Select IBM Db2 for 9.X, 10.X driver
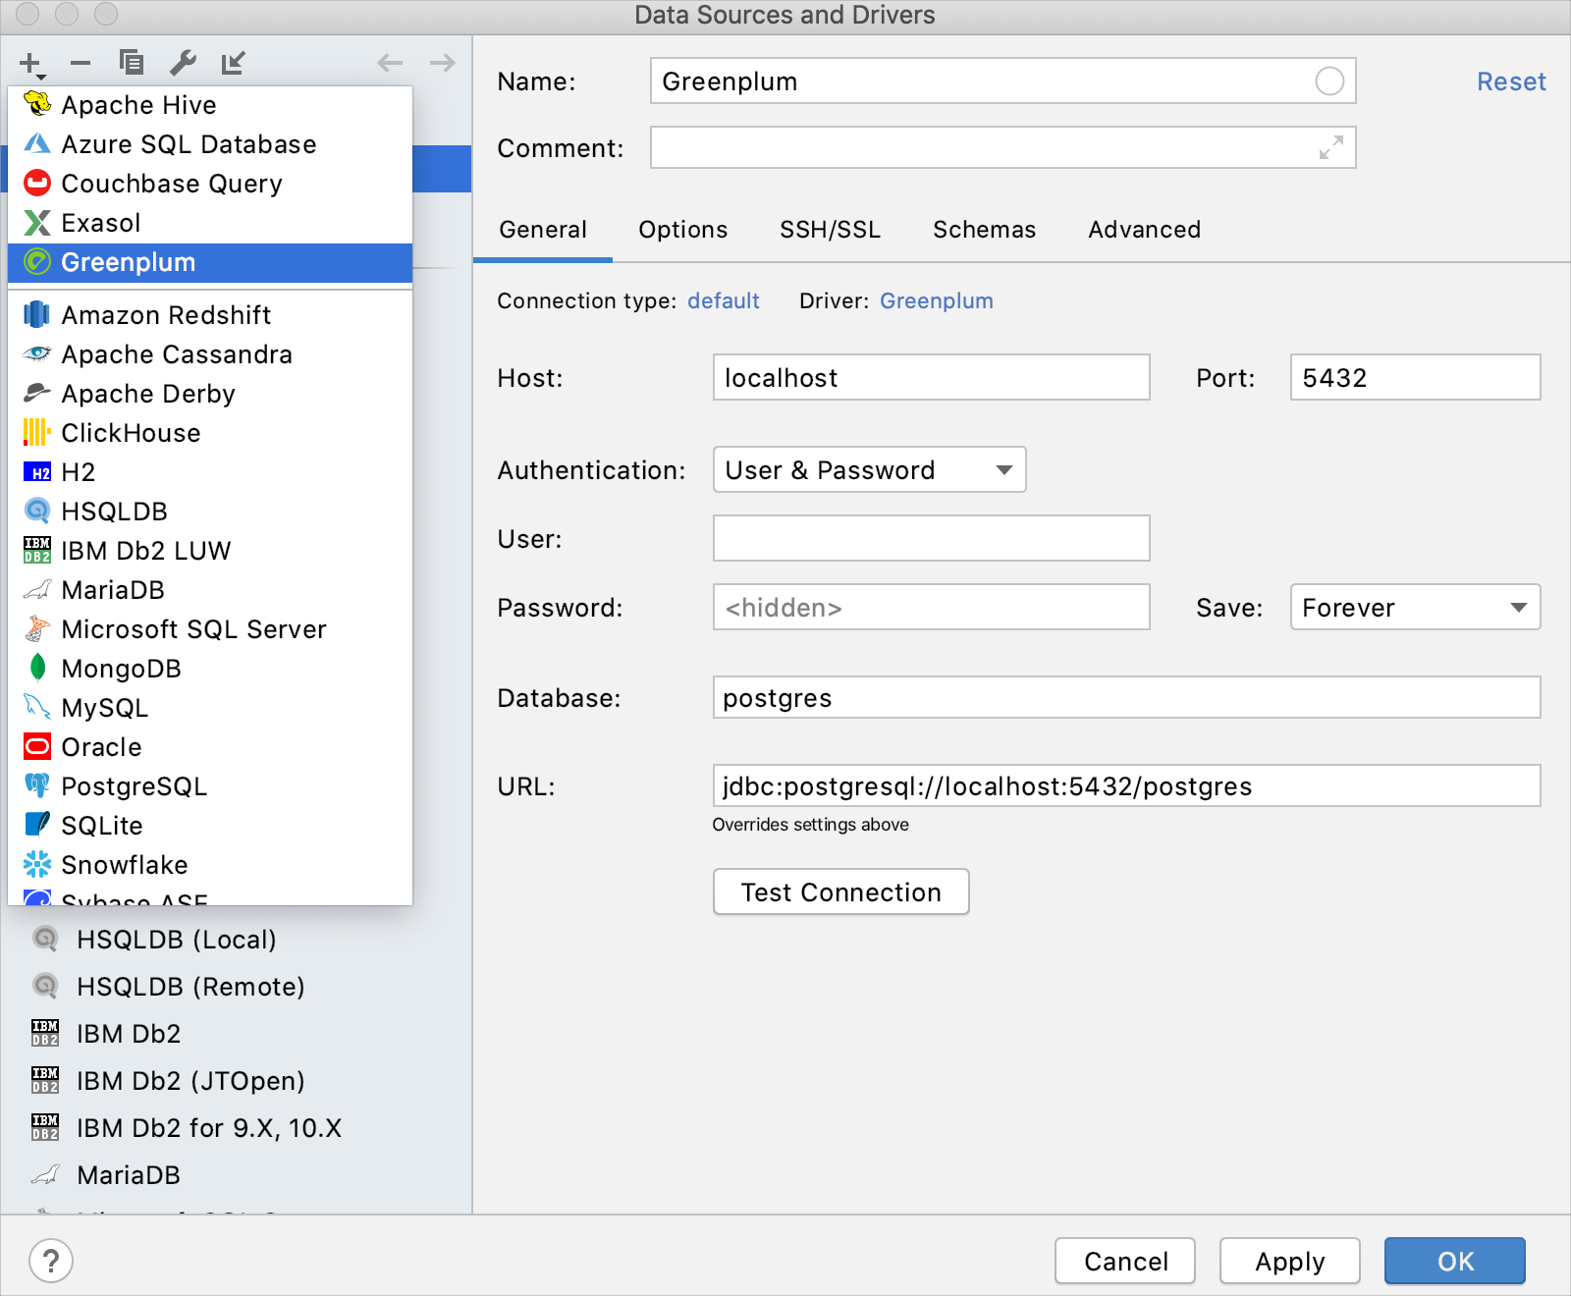Viewport: 1571px width, 1296px height. 236,1128
